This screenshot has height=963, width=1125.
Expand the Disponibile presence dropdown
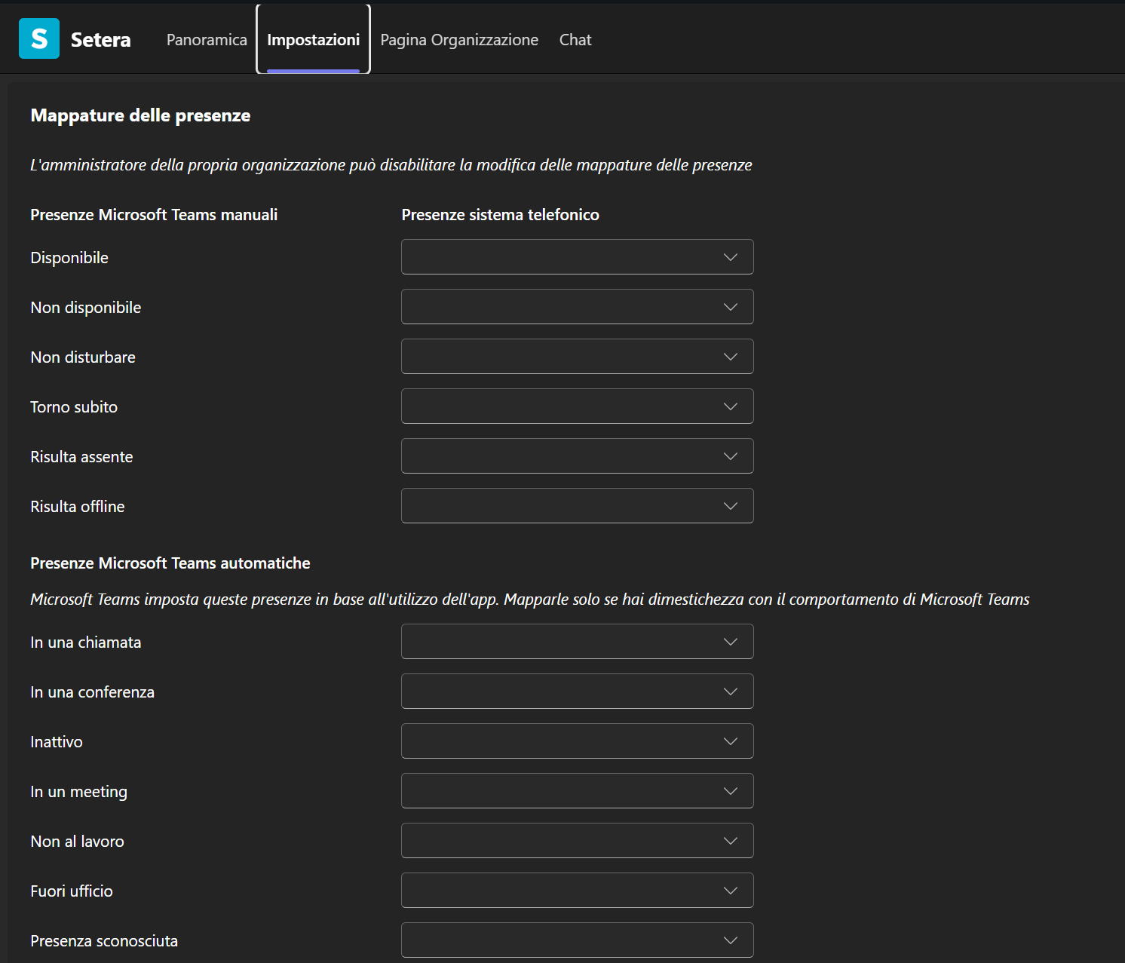[577, 257]
